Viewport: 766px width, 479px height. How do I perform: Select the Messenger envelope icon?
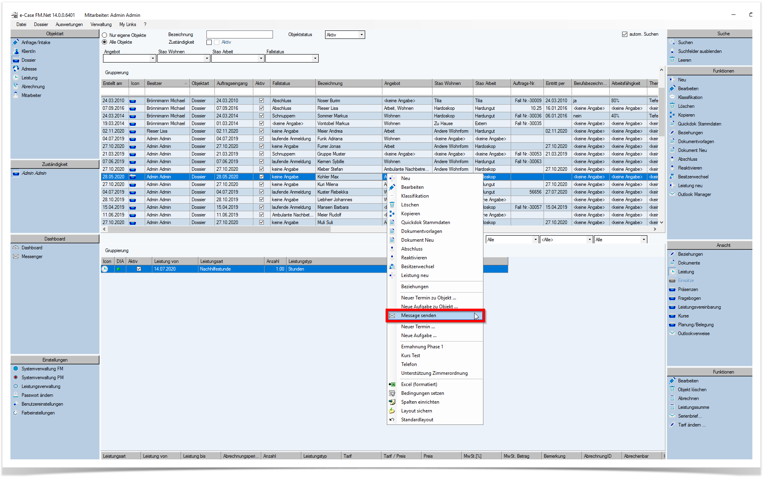(16, 257)
